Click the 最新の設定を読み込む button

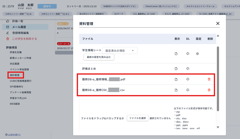99,57
